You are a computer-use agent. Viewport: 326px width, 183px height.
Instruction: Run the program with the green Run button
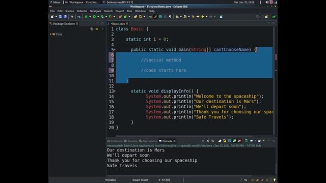94,17
